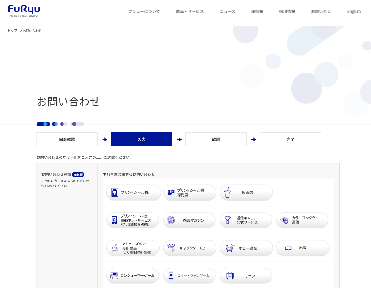
Task: Select the プリントシール機 category icon
Action: (x=115, y=192)
